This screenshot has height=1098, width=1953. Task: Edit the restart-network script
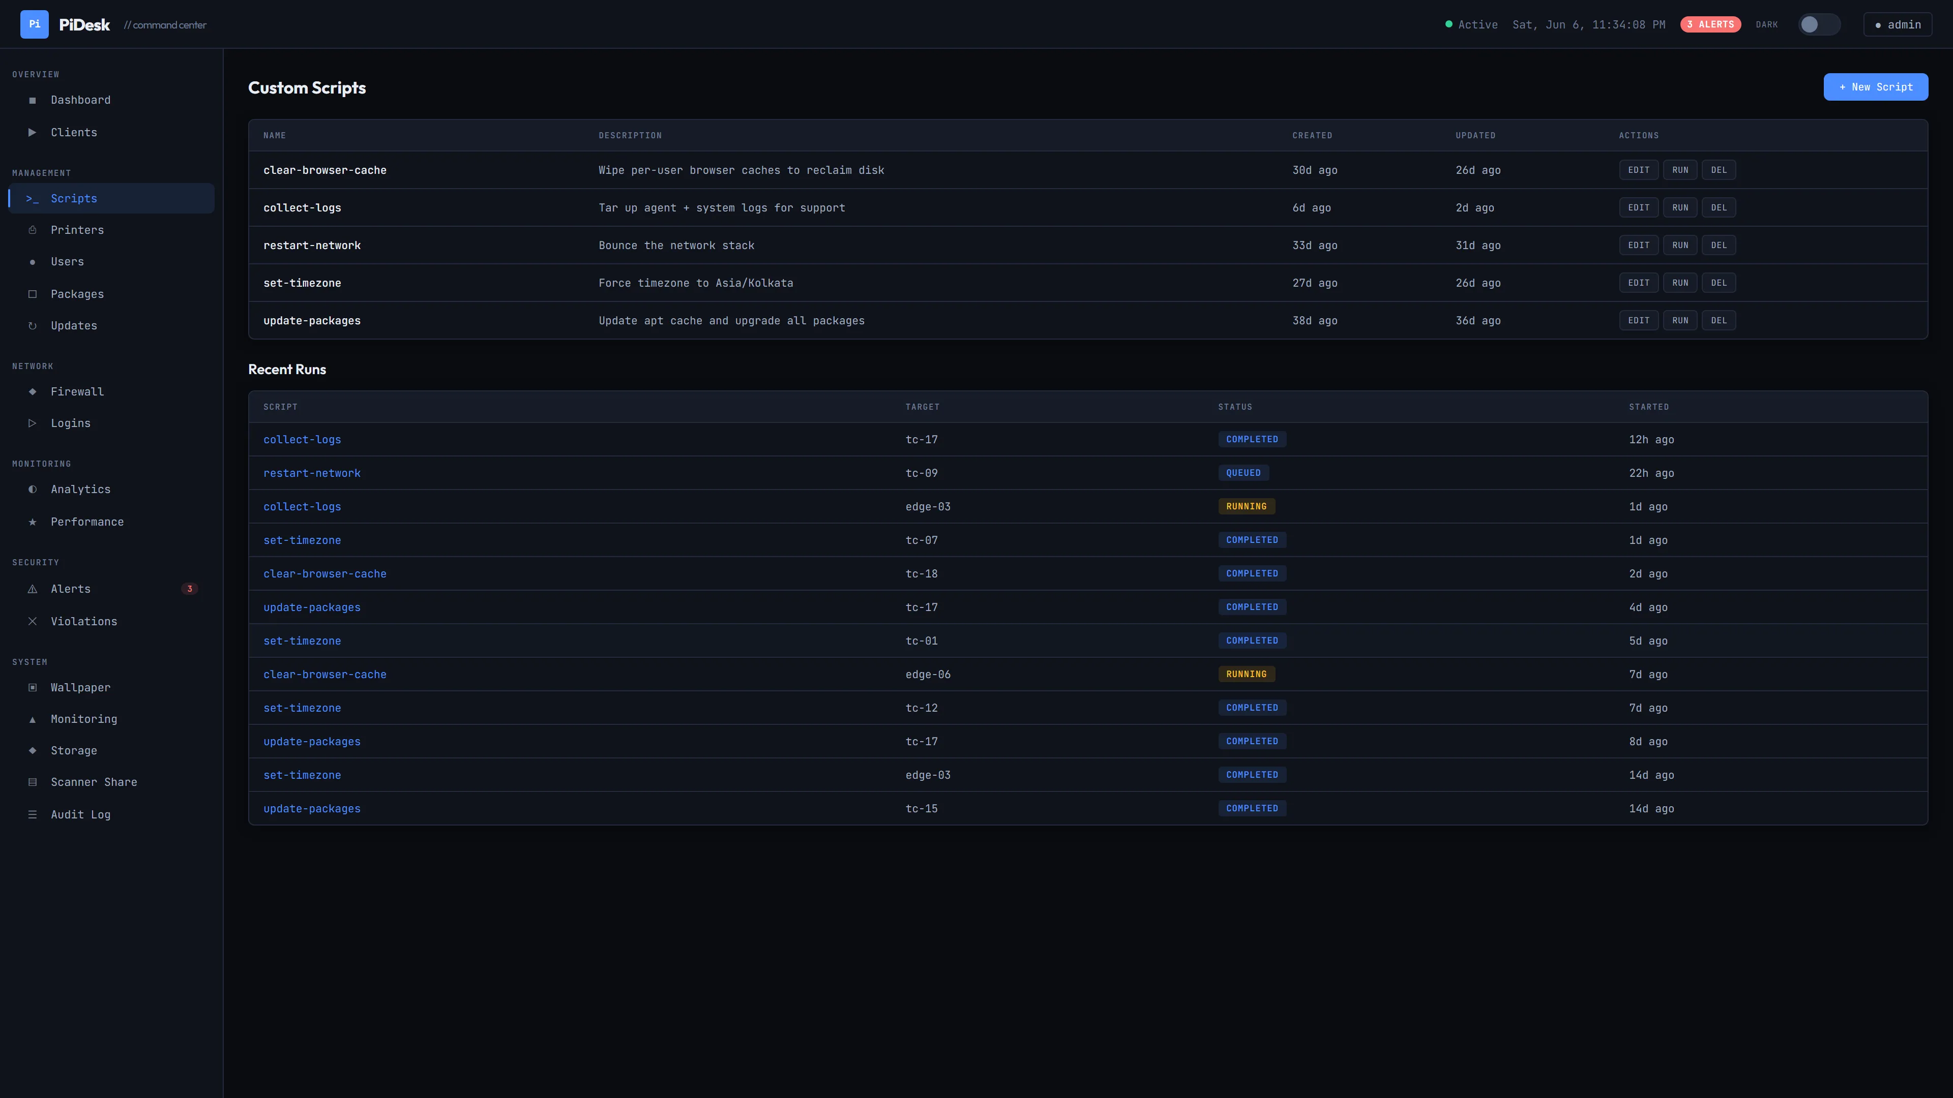(1638, 245)
